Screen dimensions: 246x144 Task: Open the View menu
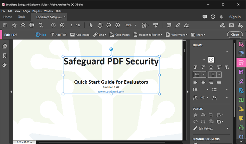click(x=18, y=11)
